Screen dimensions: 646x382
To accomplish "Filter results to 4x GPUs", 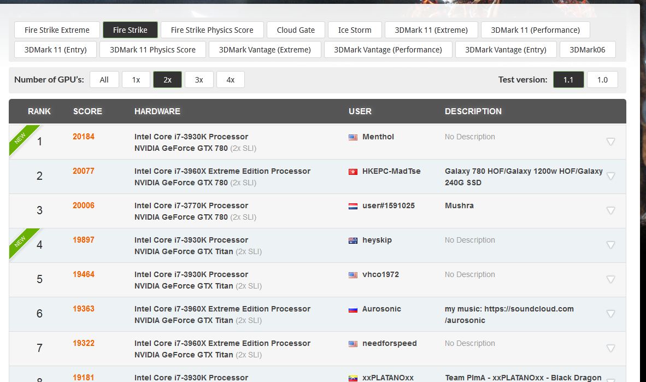I will point(231,80).
